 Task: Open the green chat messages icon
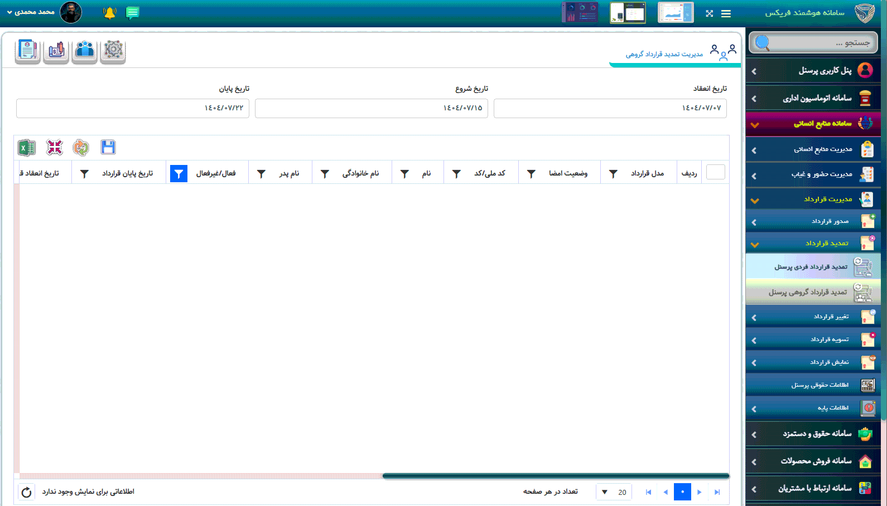click(132, 13)
